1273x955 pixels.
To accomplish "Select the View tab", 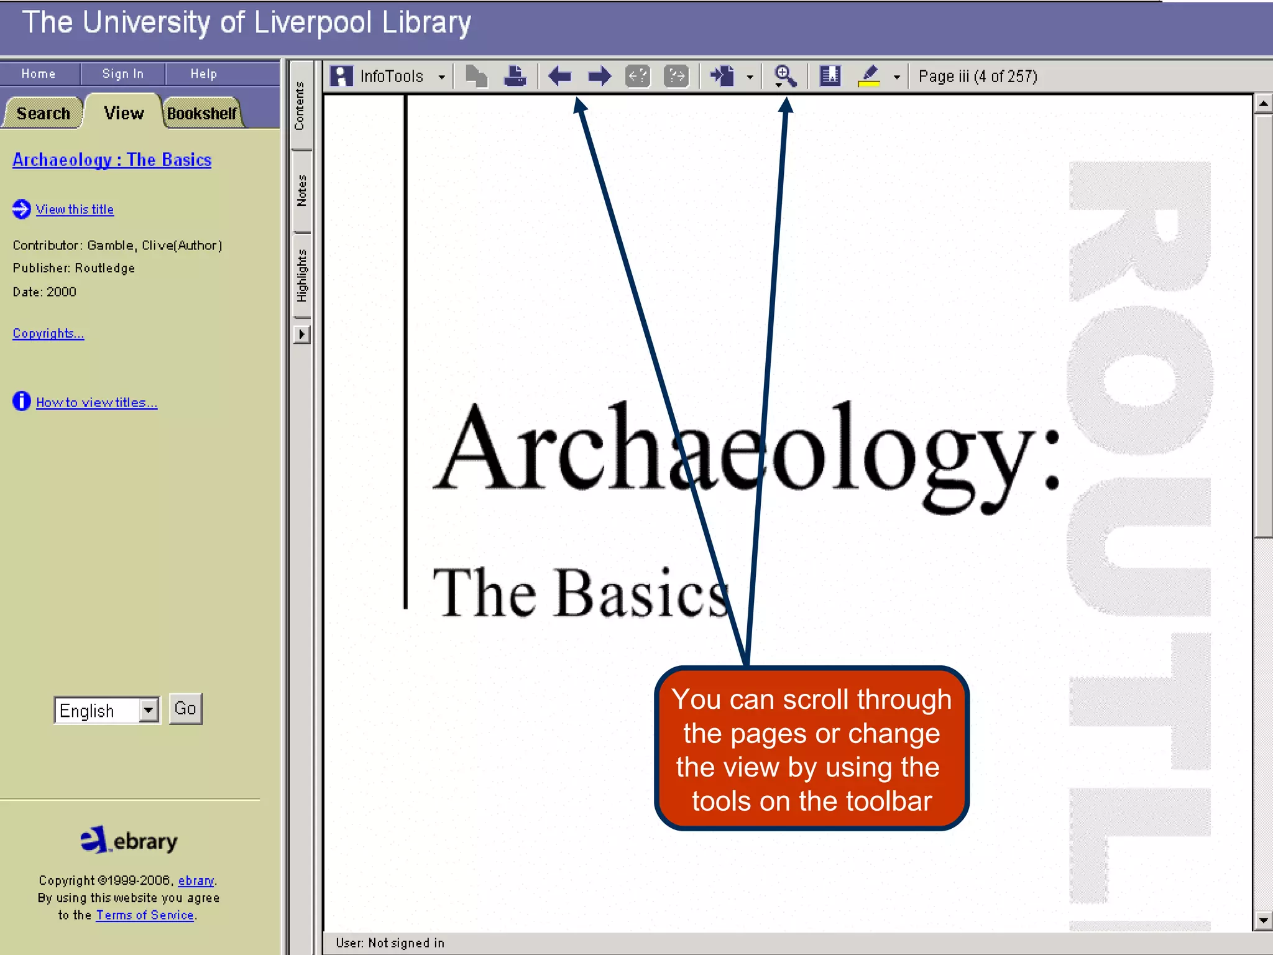I will [x=124, y=113].
